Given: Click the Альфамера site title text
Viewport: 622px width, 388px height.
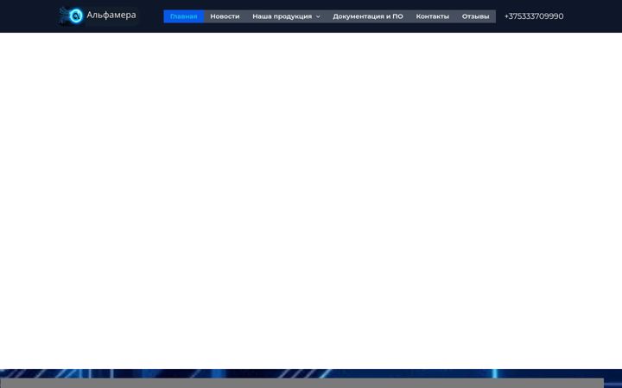Looking at the screenshot, I should [111, 15].
